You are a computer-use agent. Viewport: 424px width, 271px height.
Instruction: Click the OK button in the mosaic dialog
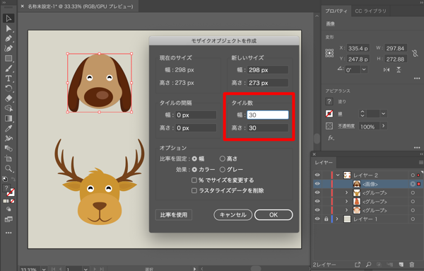273,214
